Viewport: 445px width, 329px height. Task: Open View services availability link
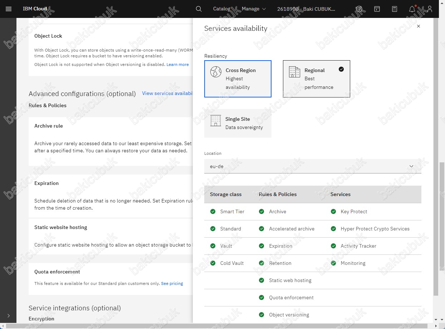[167, 93]
